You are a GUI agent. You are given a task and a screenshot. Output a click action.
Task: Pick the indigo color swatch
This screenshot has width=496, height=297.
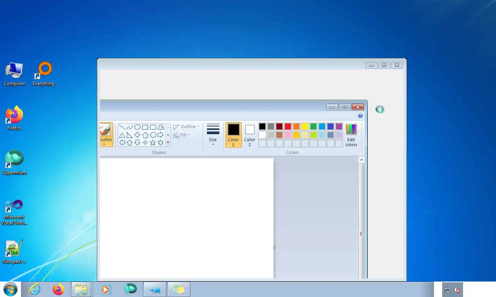tap(331, 126)
